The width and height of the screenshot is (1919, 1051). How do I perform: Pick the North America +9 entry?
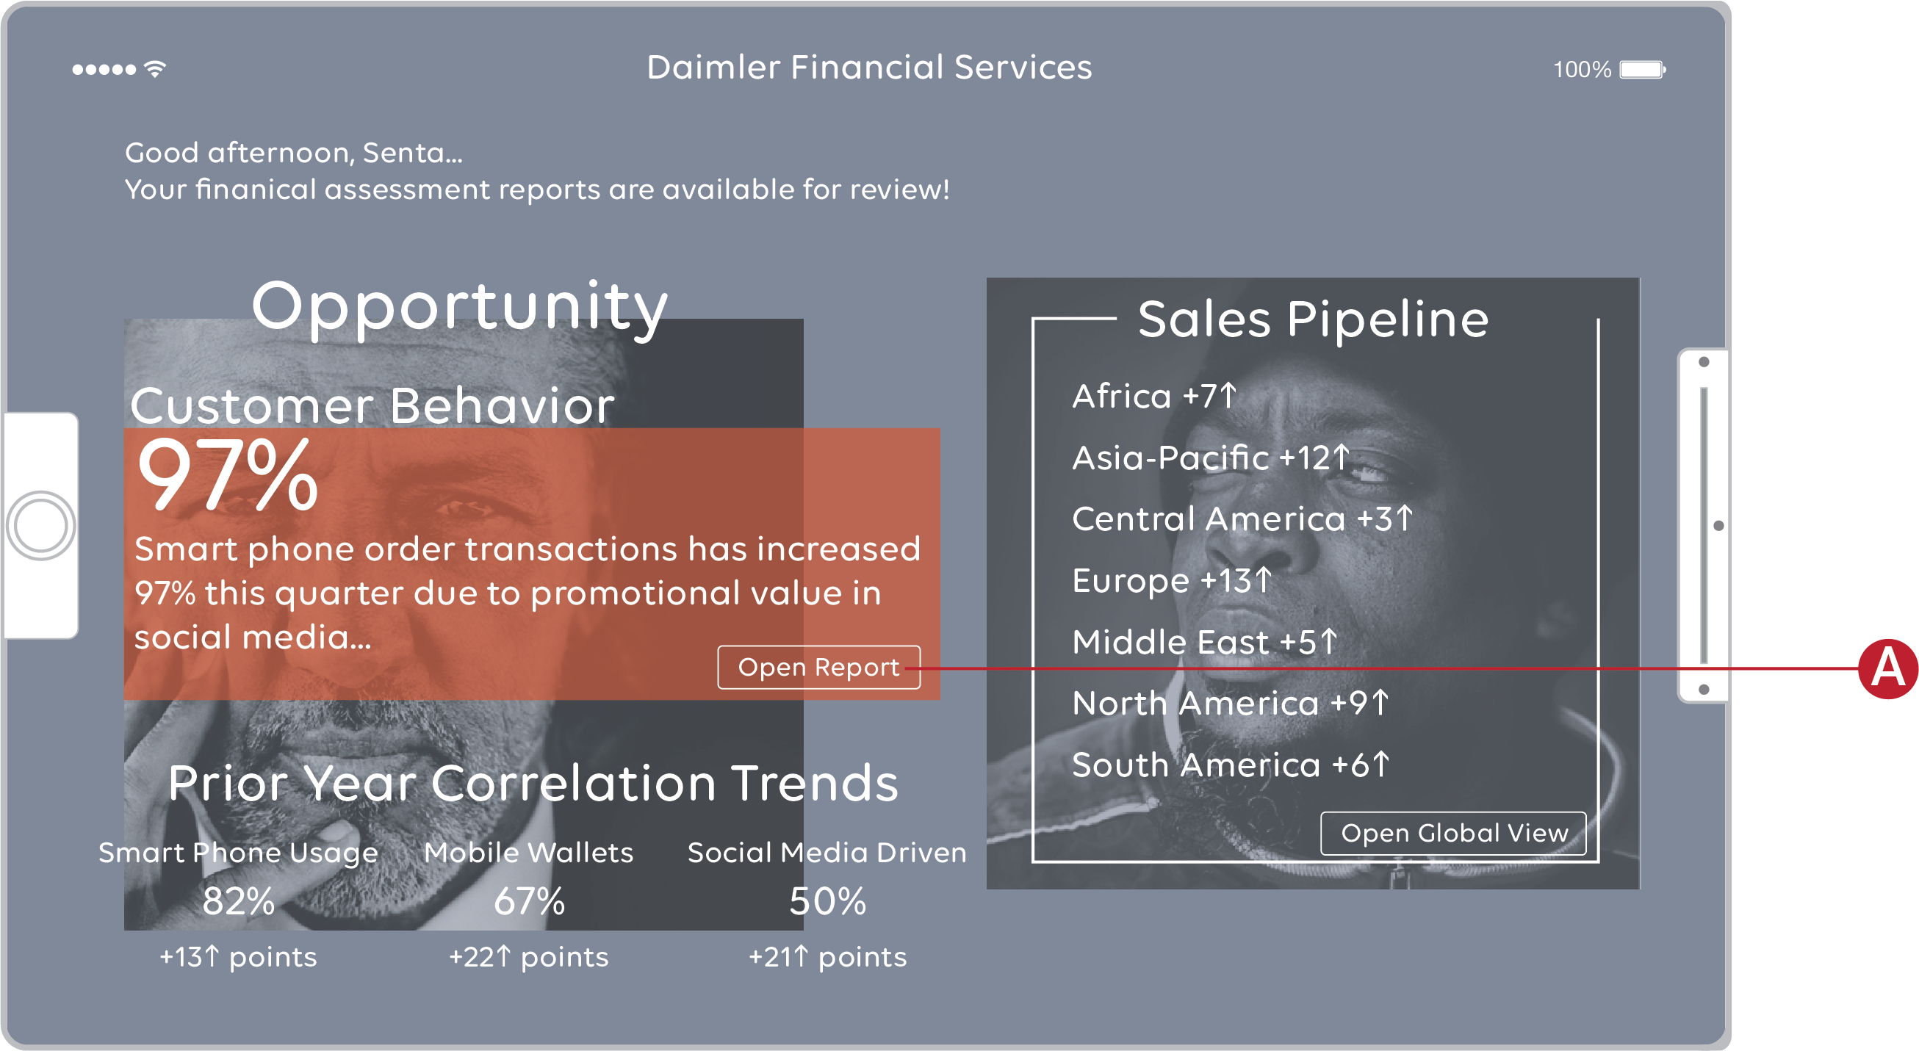coord(1230,703)
